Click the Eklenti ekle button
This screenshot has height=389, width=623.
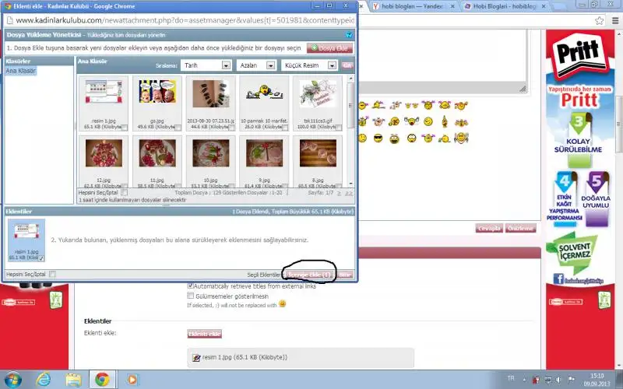coord(204,334)
